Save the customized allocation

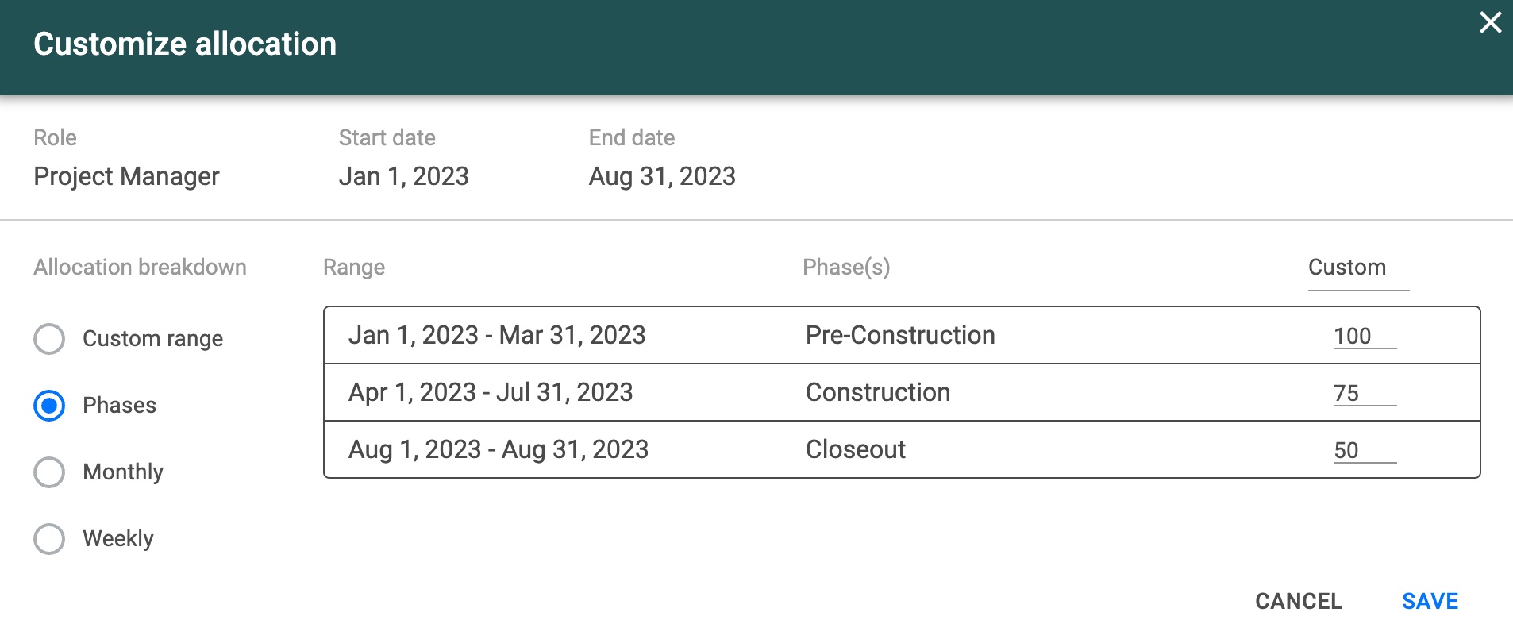pyautogui.click(x=1430, y=601)
